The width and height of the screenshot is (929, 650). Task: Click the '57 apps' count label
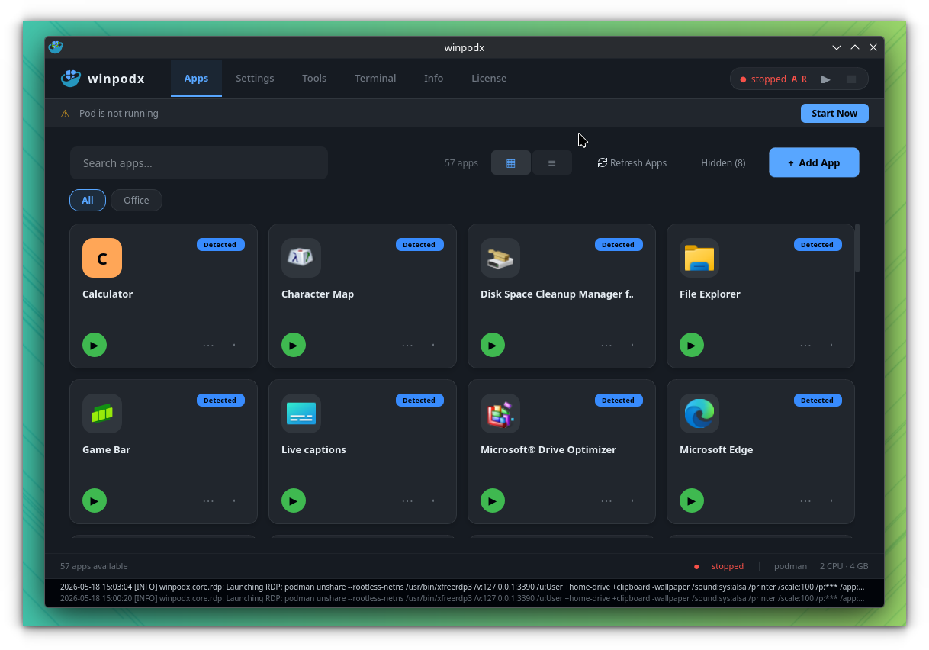(461, 163)
